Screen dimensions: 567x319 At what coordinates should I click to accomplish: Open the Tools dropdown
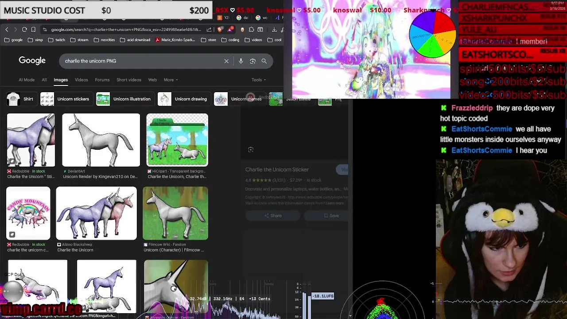point(259,80)
